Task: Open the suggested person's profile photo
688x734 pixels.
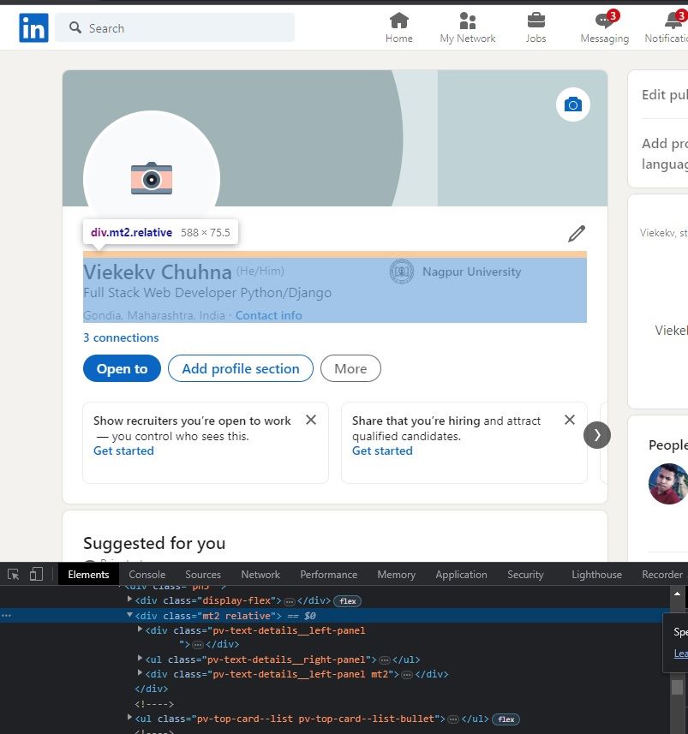Action: pyautogui.click(x=668, y=484)
